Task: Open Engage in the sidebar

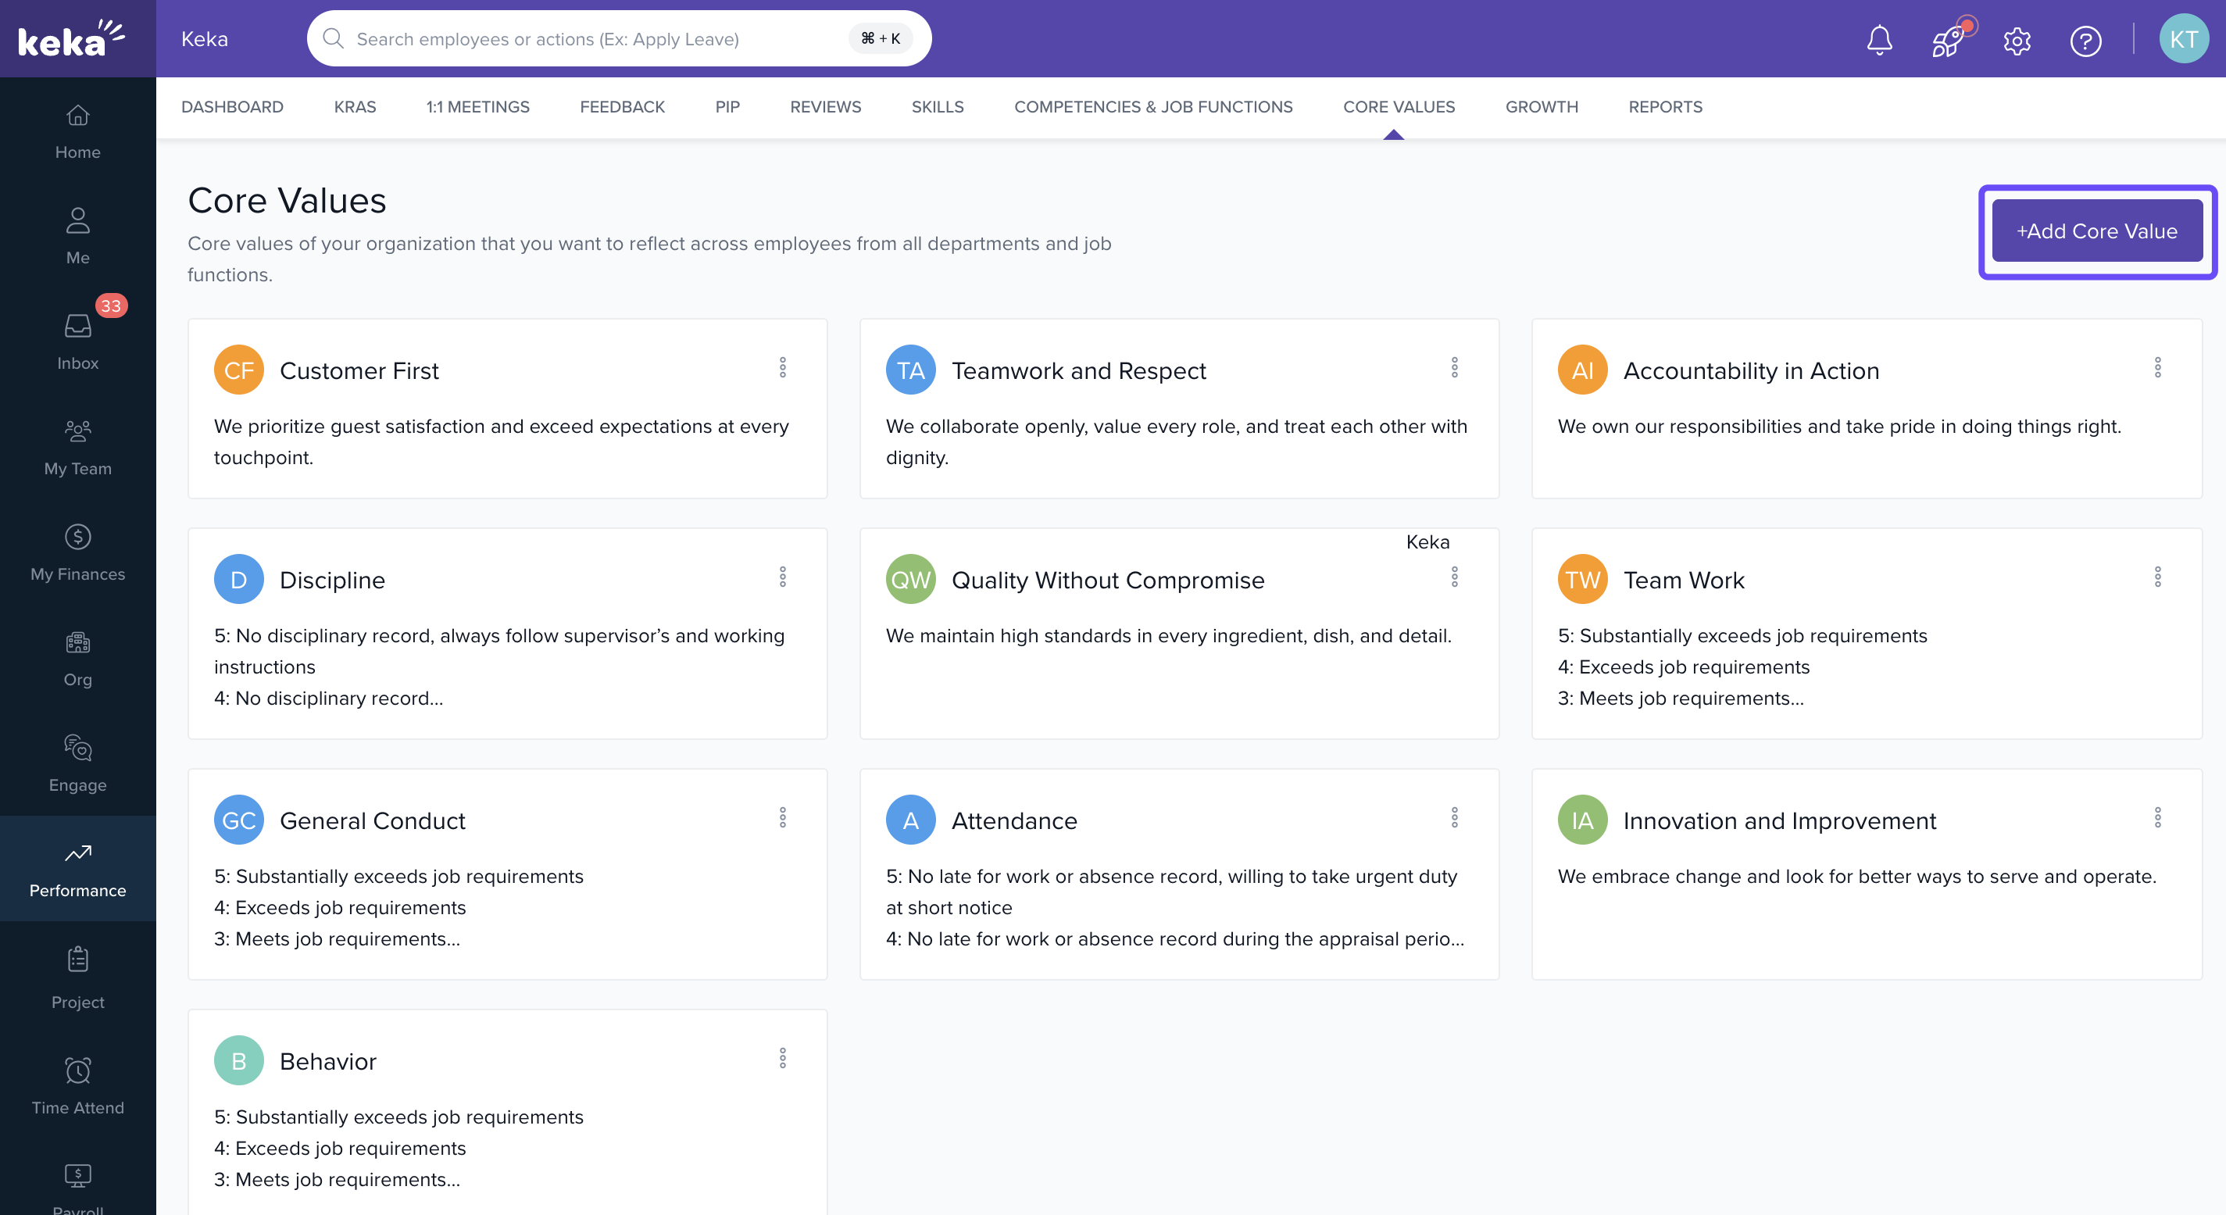Action: point(78,763)
